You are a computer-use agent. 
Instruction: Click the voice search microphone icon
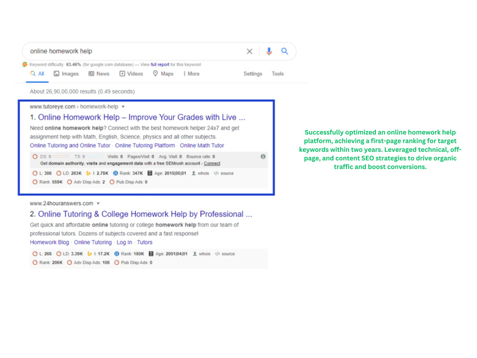[x=269, y=51]
